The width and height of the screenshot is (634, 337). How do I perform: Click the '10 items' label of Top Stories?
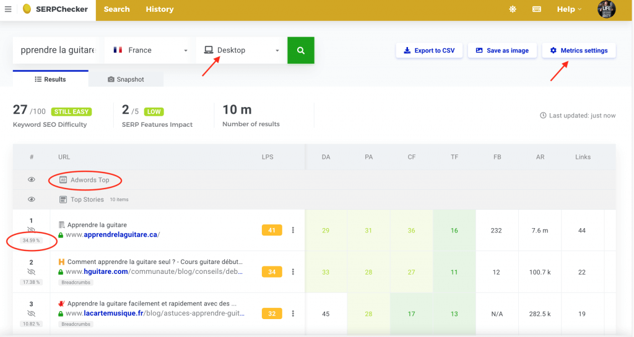click(x=119, y=199)
